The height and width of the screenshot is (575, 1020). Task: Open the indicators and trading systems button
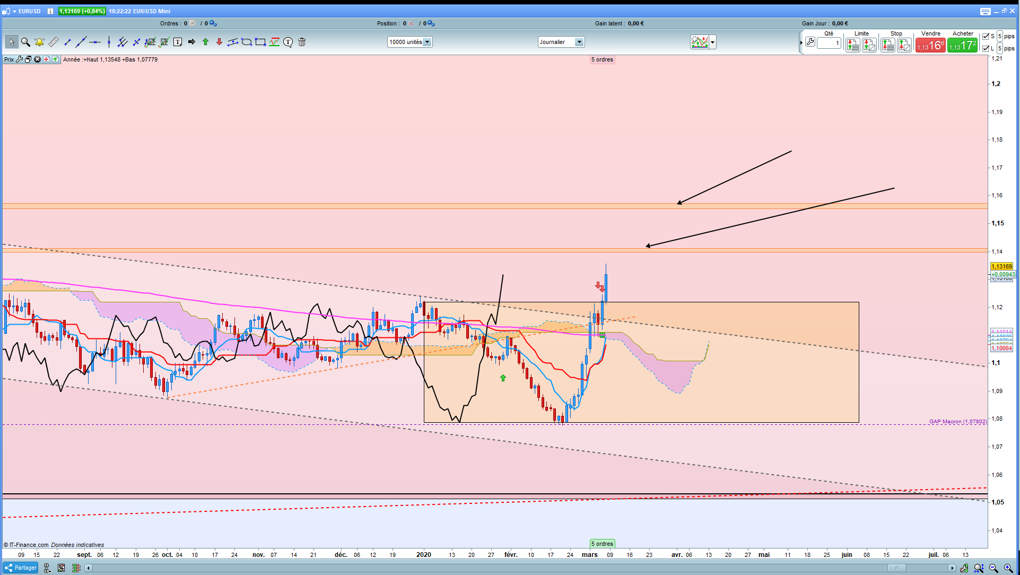coord(700,42)
